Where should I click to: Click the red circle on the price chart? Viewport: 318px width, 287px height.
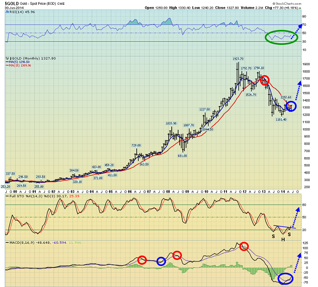(264, 80)
